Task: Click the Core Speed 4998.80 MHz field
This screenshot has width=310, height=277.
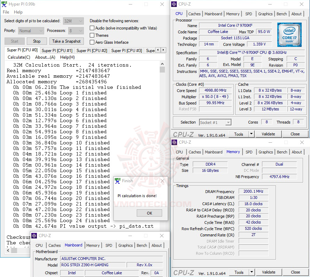Action: (215, 90)
